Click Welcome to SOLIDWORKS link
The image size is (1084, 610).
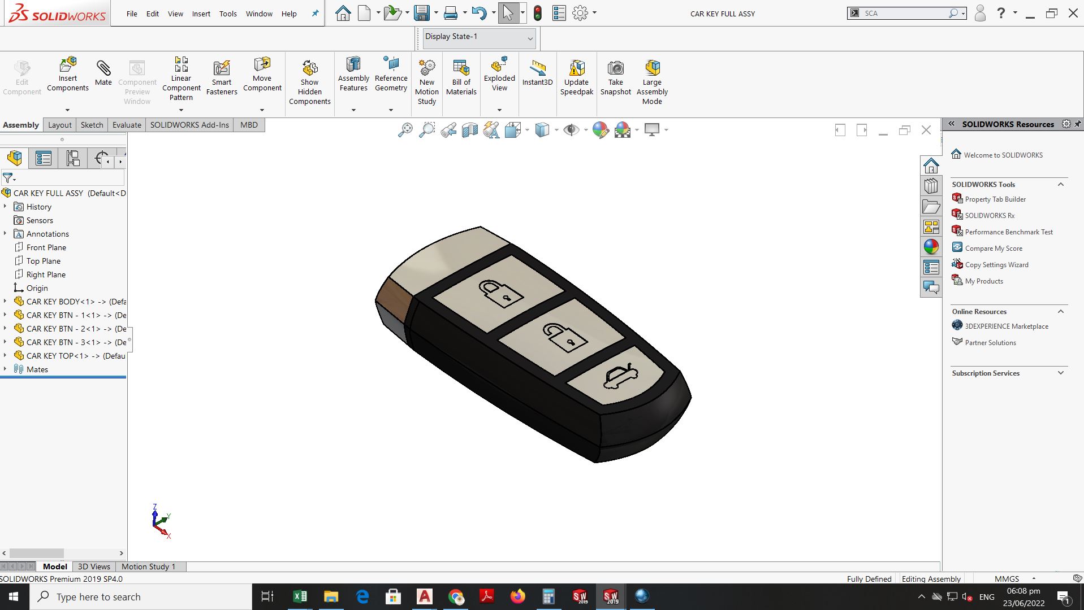pyautogui.click(x=1003, y=155)
